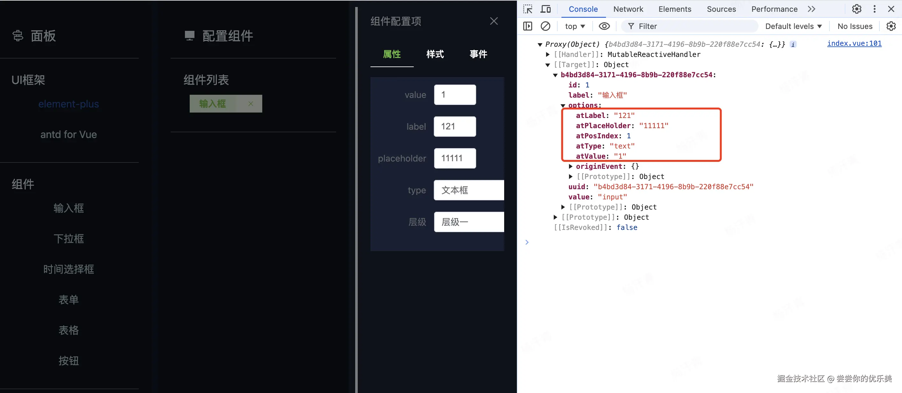Click the placeholder input field
This screenshot has width=902, height=393.
(x=455, y=158)
